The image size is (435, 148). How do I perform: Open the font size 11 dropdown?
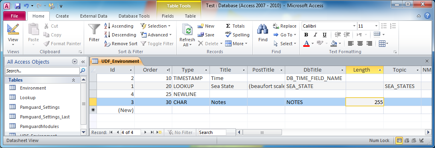(376, 26)
